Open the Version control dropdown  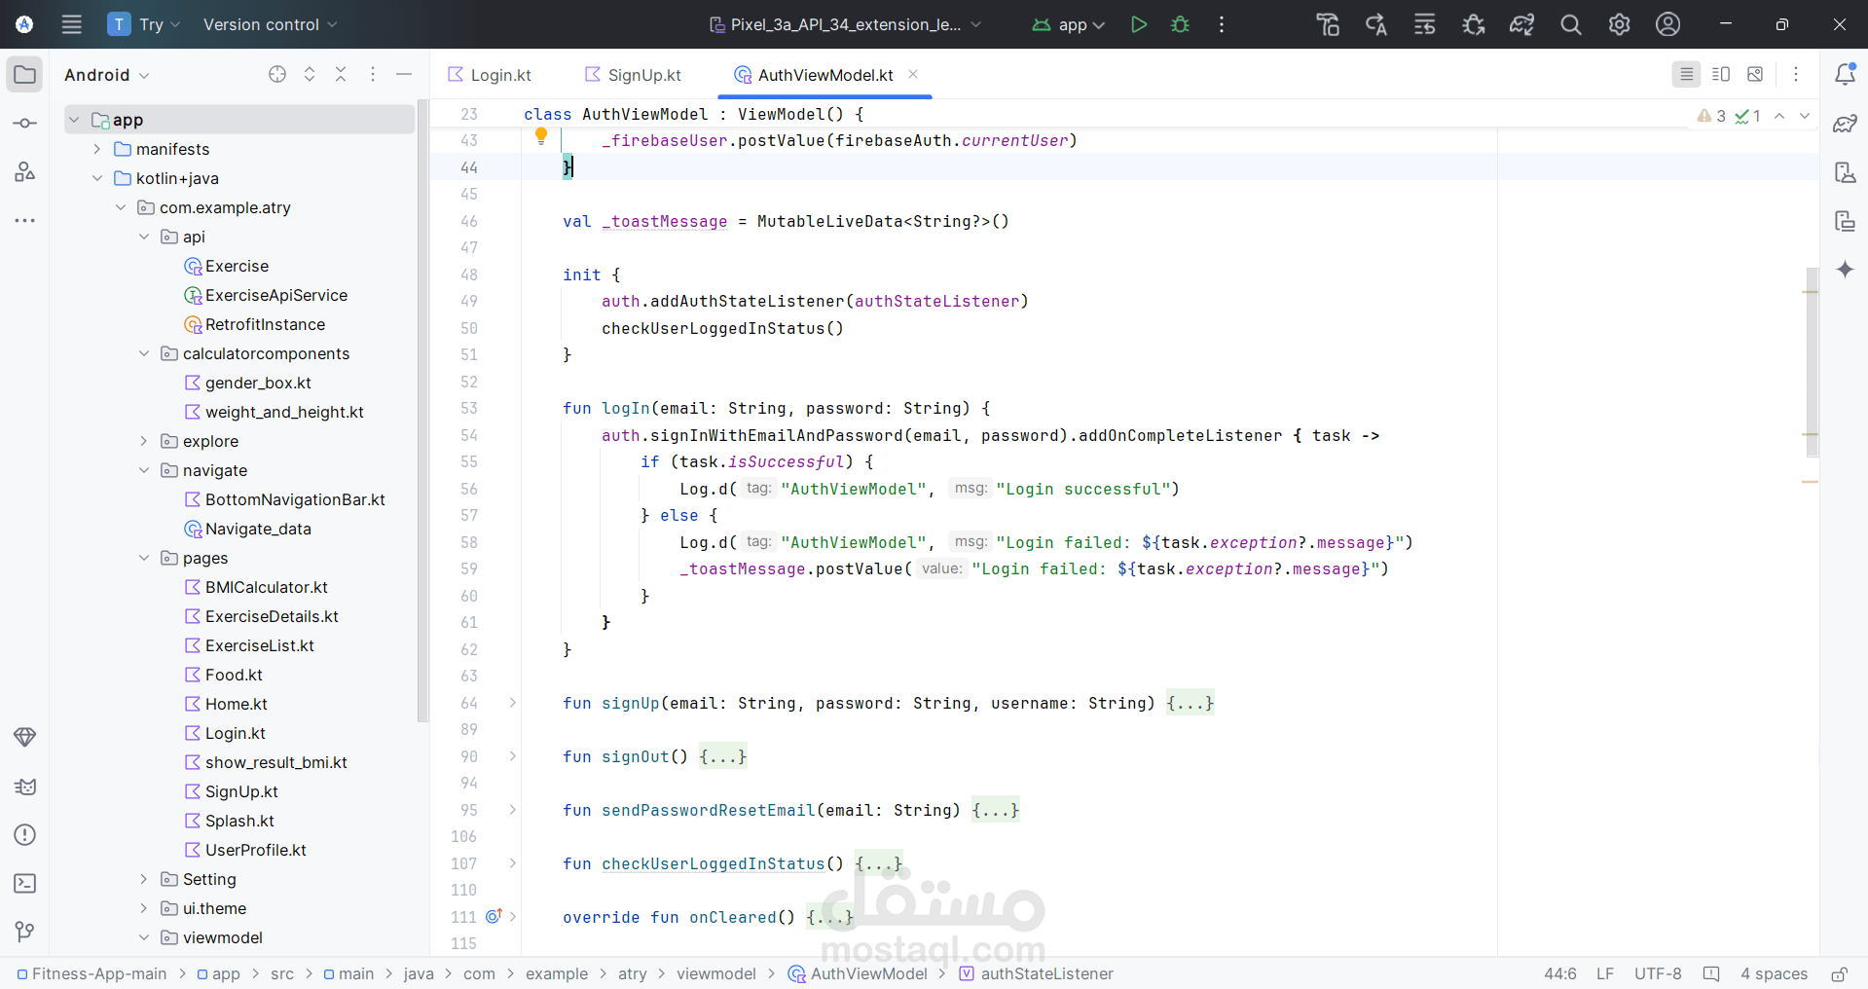[x=270, y=24]
